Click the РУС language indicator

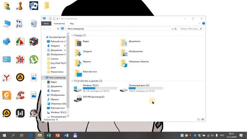222,136
